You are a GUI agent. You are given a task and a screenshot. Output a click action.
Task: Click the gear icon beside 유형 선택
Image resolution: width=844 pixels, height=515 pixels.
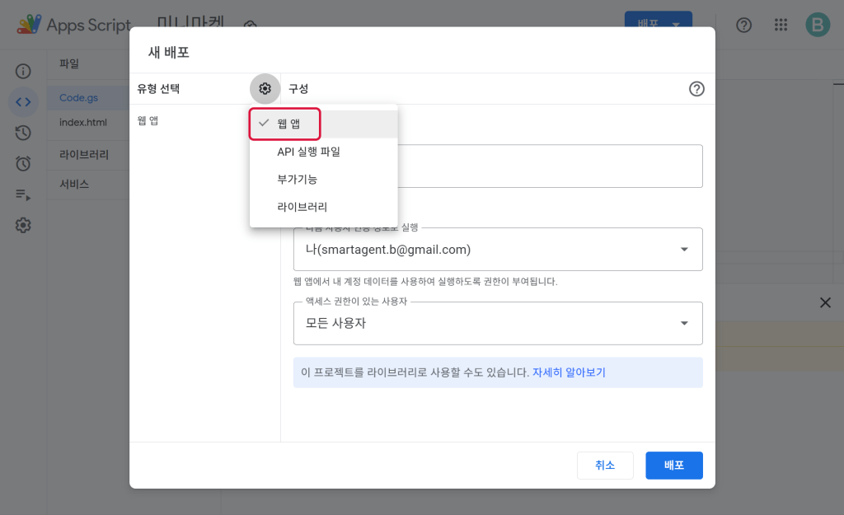[x=265, y=89]
